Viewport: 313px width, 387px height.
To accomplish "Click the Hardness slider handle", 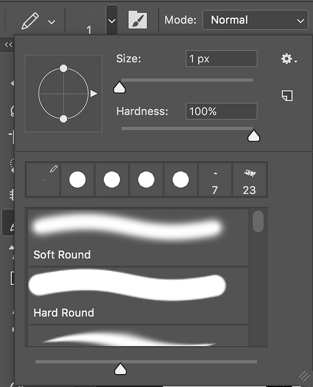I will coord(254,136).
